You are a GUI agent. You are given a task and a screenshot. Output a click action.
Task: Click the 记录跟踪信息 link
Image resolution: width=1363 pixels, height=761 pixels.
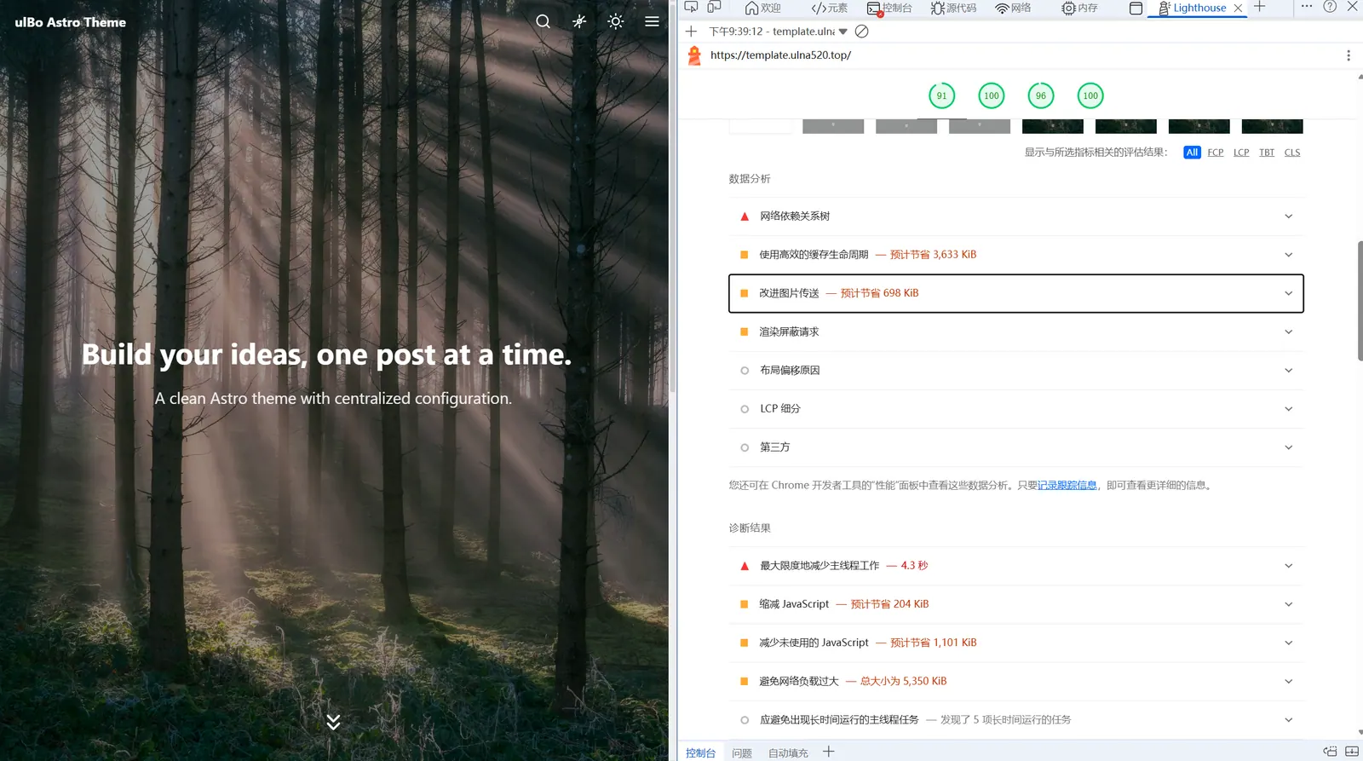click(x=1067, y=486)
